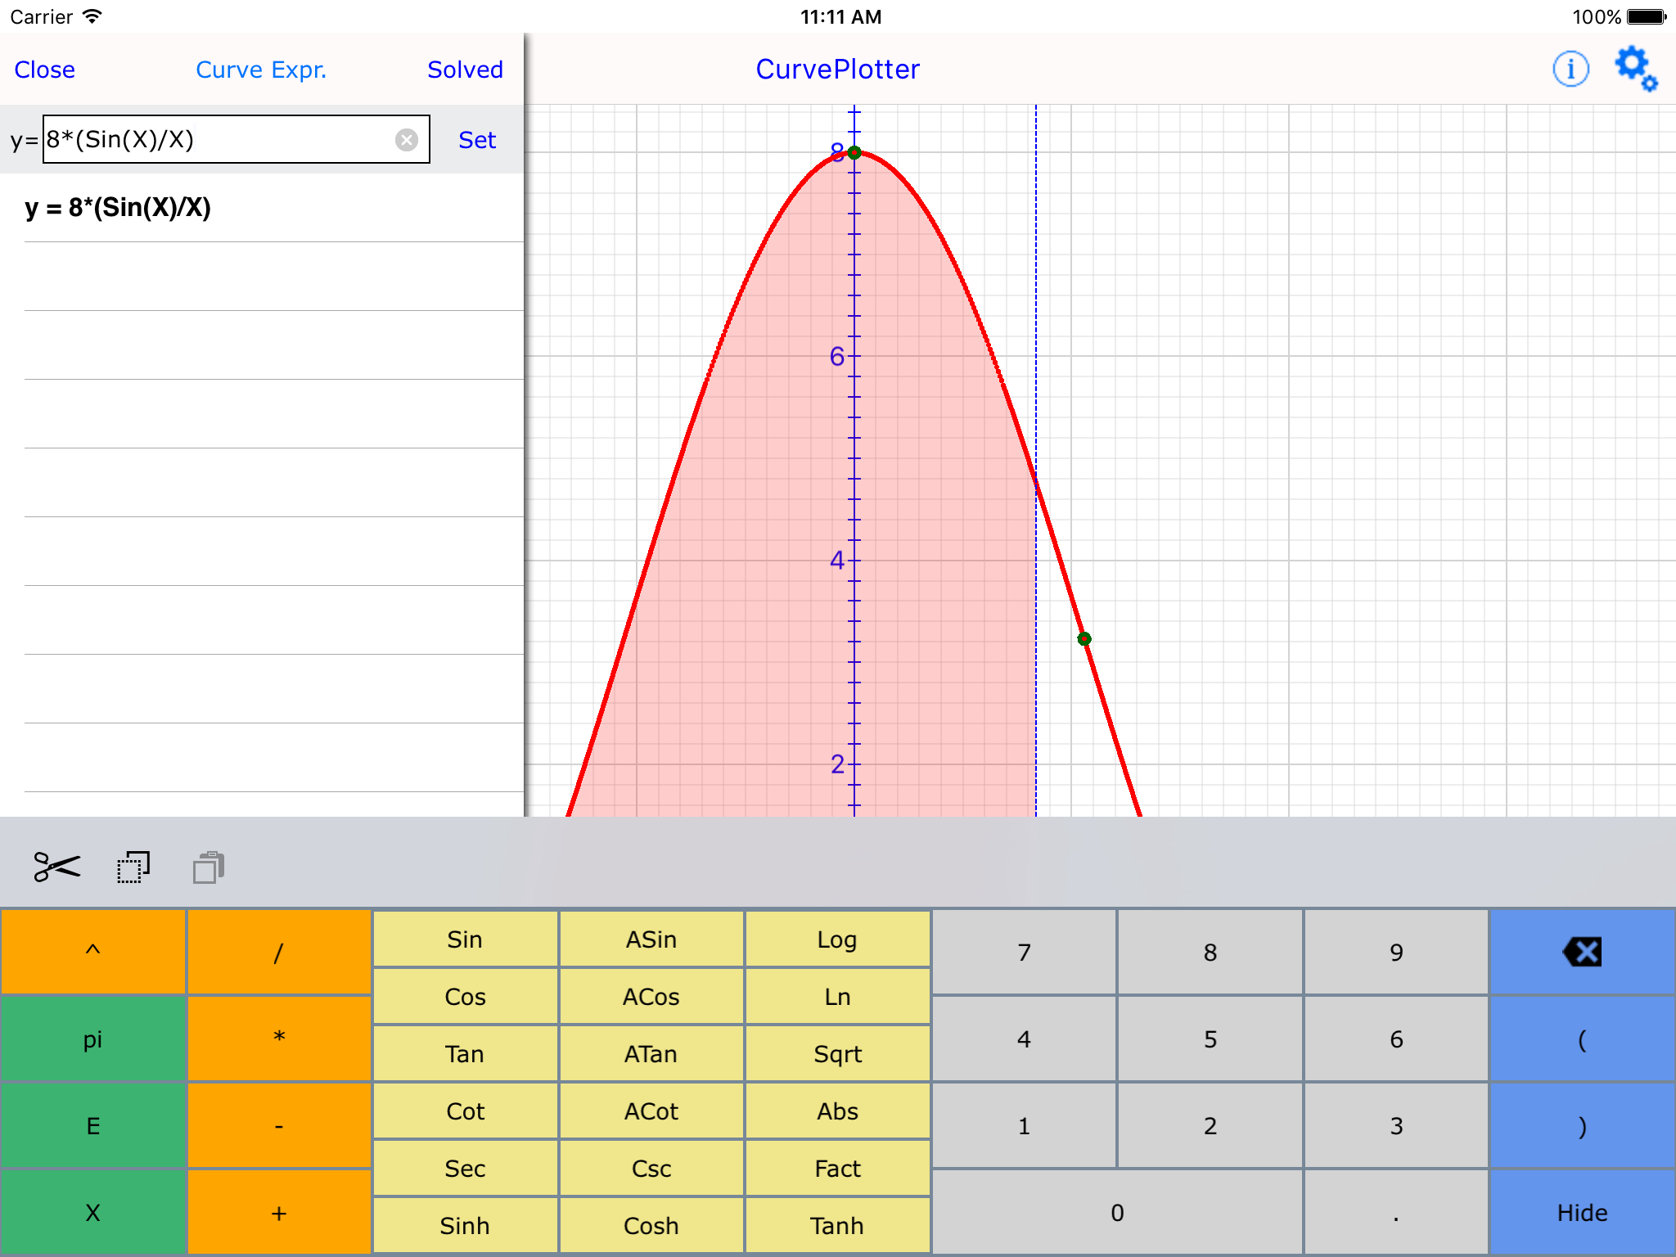Insert the Cos function
Screen dimensions: 1676x1257
click(x=465, y=997)
